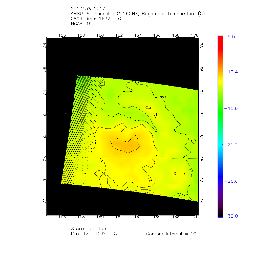The height and width of the screenshot is (253, 253).
Task: Click the 158 longitude label on top axis
Action: click(x=81, y=35)
